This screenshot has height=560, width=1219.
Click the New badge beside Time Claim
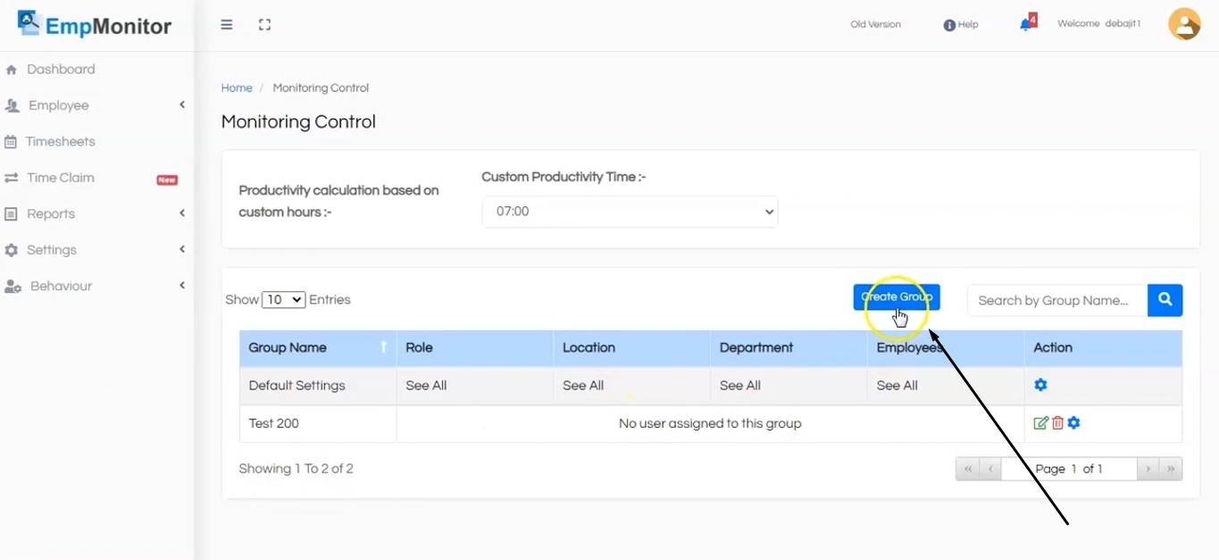167,180
